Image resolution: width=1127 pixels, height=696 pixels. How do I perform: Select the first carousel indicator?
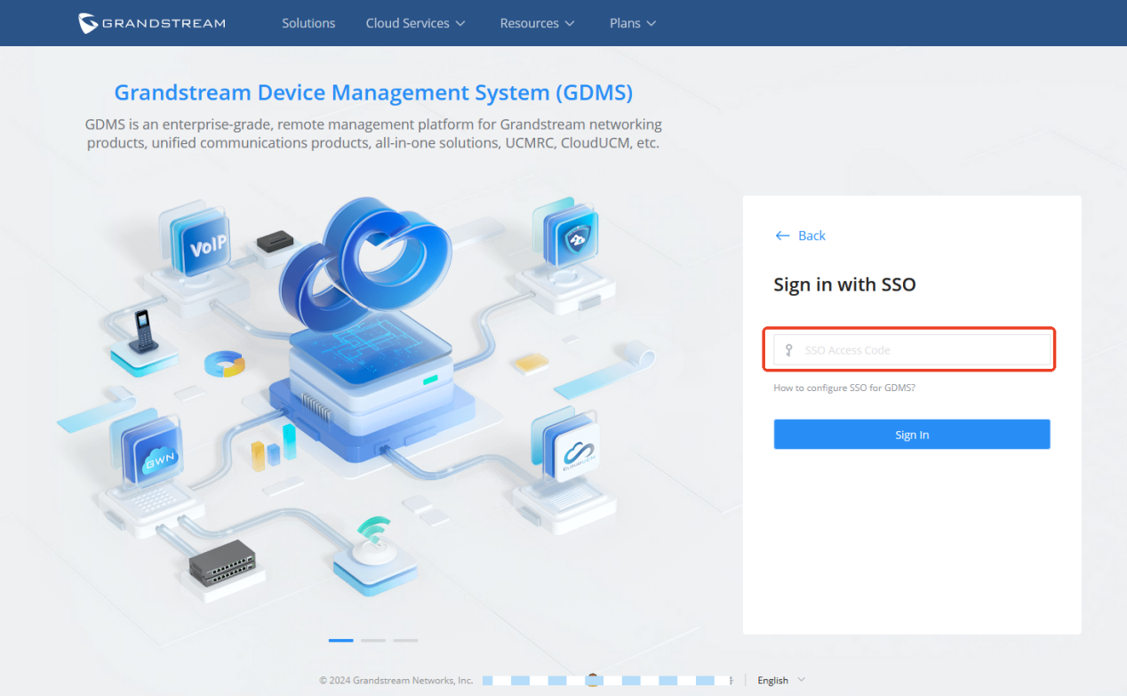coord(340,640)
